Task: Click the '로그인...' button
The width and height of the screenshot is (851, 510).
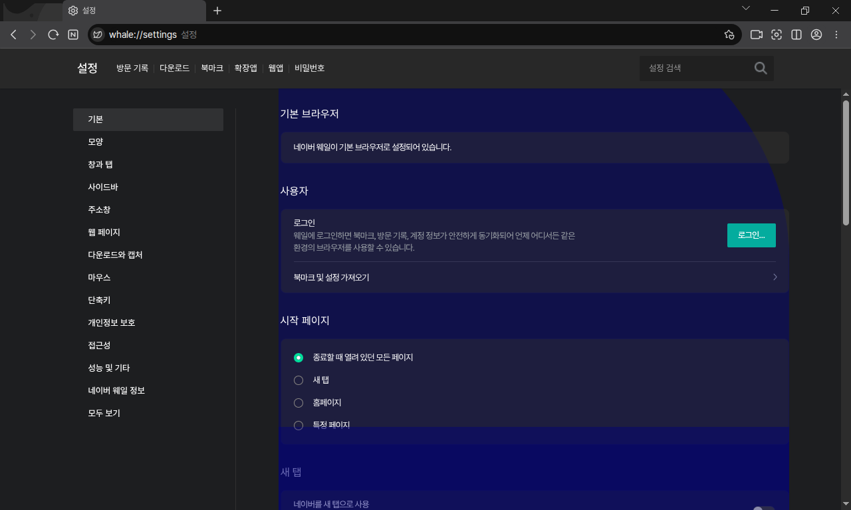Action: 751,235
